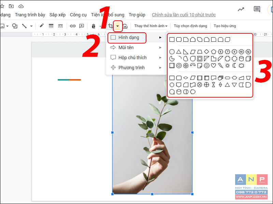Choose the pie shape
This screenshot has height=204, width=273.
(x=172, y=58)
